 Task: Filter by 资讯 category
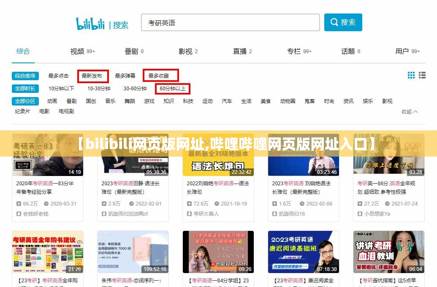coord(348,101)
